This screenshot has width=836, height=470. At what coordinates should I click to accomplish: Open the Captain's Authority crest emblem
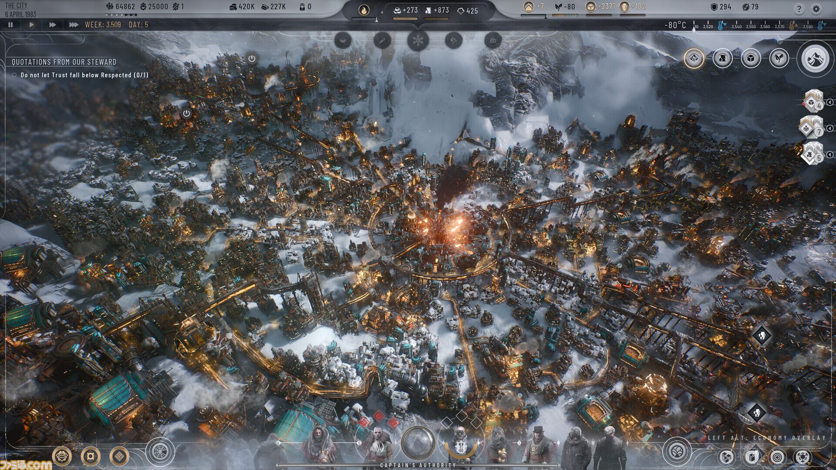click(x=461, y=447)
